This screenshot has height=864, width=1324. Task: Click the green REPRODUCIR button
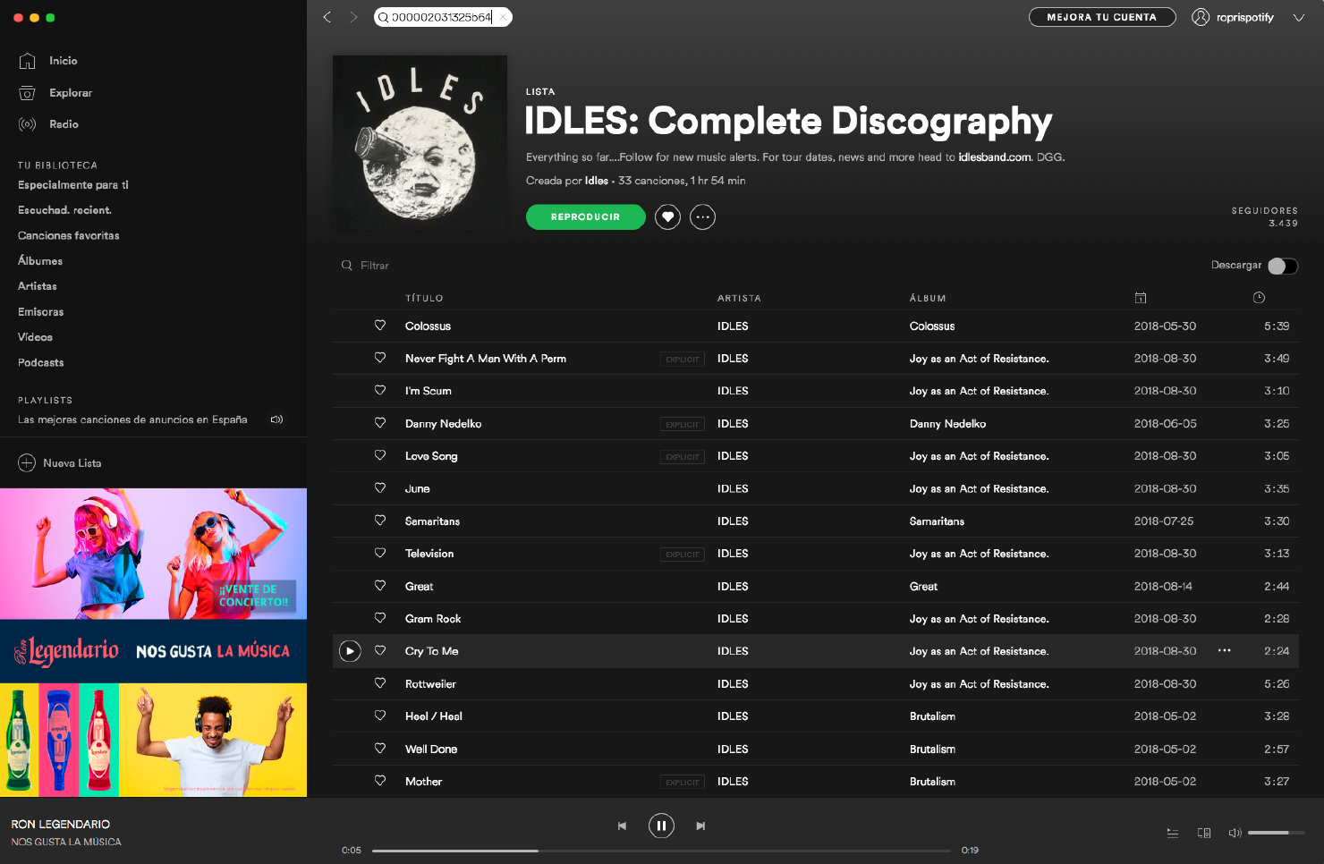tap(586, 217)
